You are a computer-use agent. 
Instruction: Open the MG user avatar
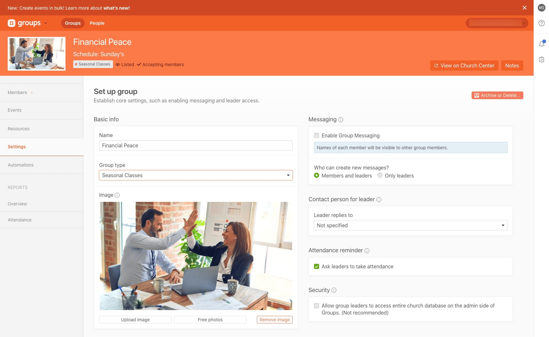(x=542, y=8)
